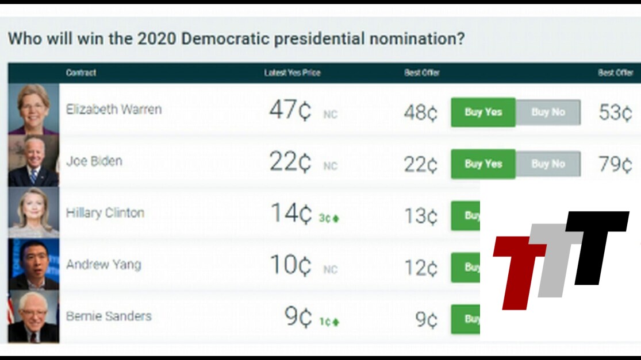The height and width of the screenshot is (360, 641).
Task: Click Hillary Clinton's photo thumbnail
Action: point(33,212)
